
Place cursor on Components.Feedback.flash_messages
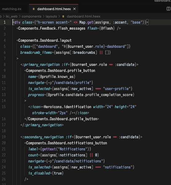click(52, 28)
